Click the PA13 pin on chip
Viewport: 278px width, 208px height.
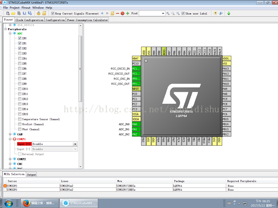coord(227,69)
